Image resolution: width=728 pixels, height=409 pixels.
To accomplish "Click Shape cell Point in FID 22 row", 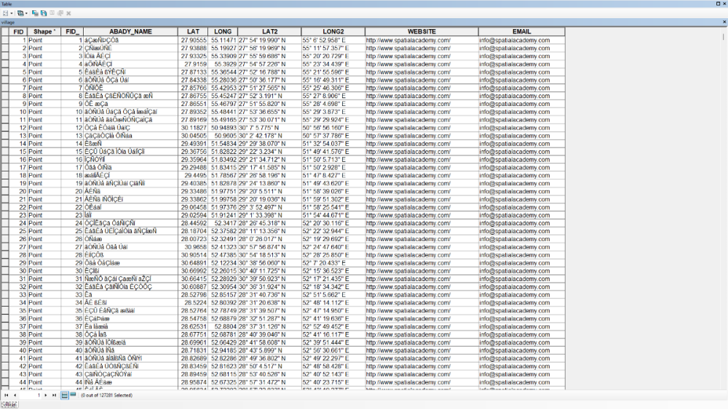I will pyautogui.click(x=44, y=207).
